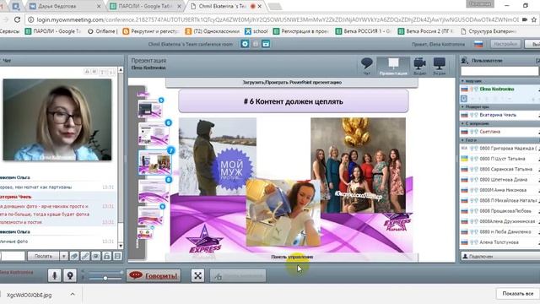Click the lock icon in chat toolbar
This screenshot has height=304, width=540.
pyautogui.click(x=107, y=256)
